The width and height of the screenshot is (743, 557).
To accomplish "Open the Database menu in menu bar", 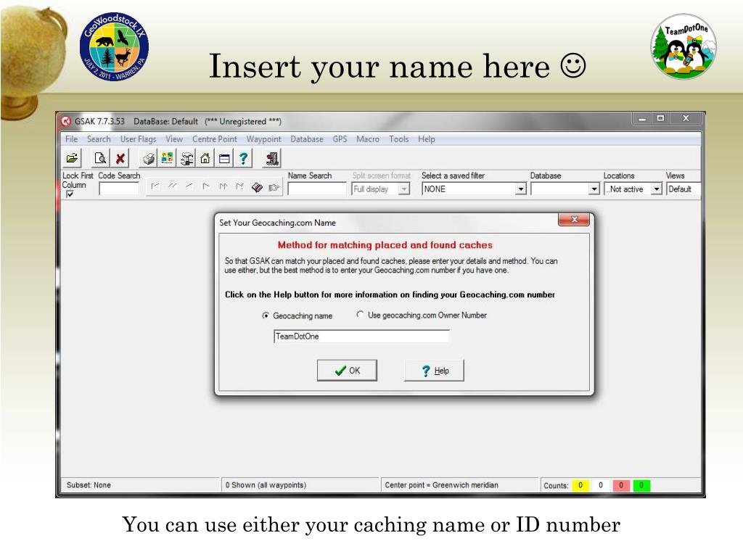I will (307, 139).
